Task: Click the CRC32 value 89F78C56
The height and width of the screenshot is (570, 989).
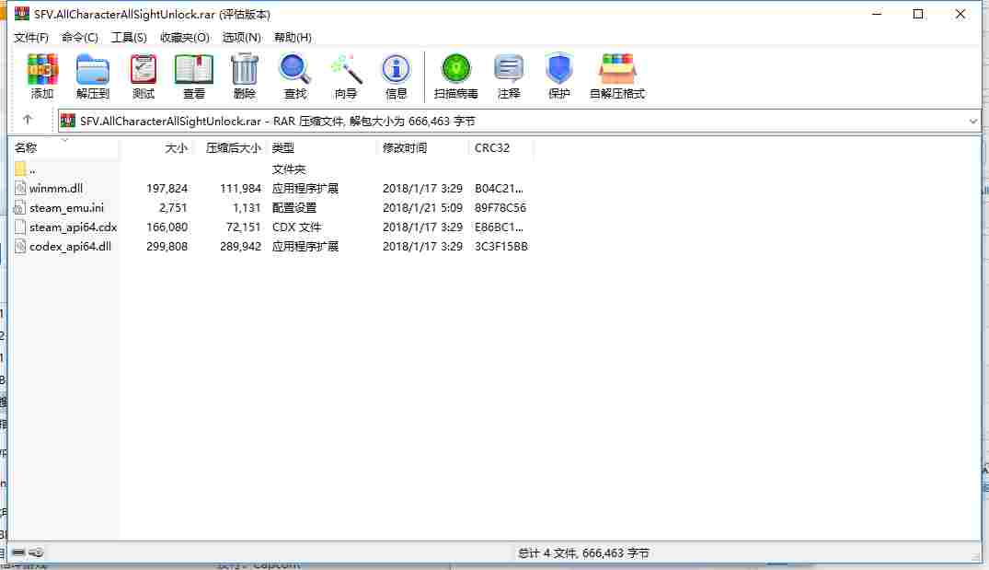Action: tap(500, 208)
